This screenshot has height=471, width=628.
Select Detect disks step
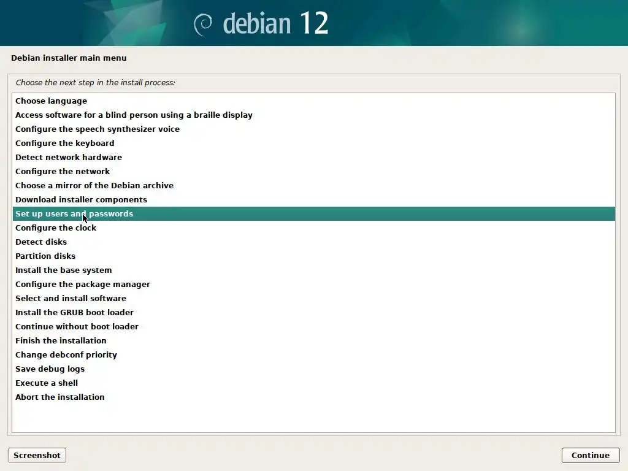[x=313, y=242]
